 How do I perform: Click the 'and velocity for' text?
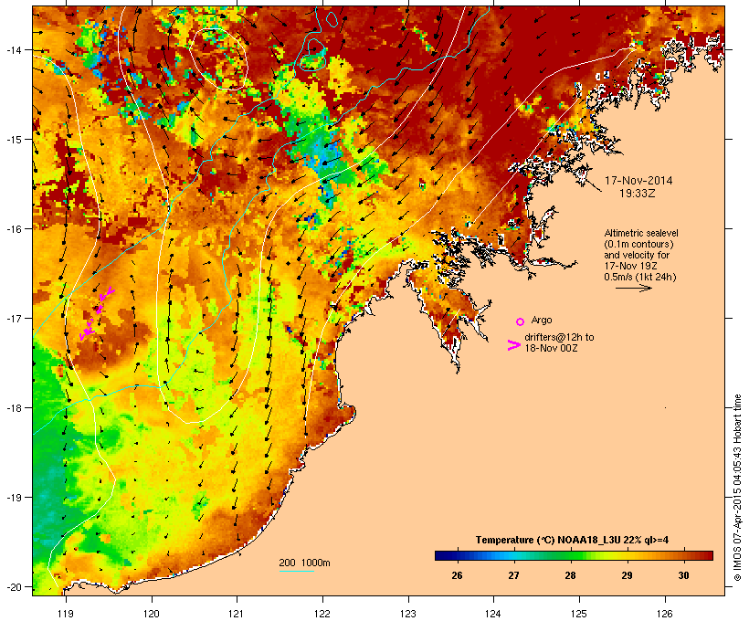pyautogui.click(x=637, y=255)
